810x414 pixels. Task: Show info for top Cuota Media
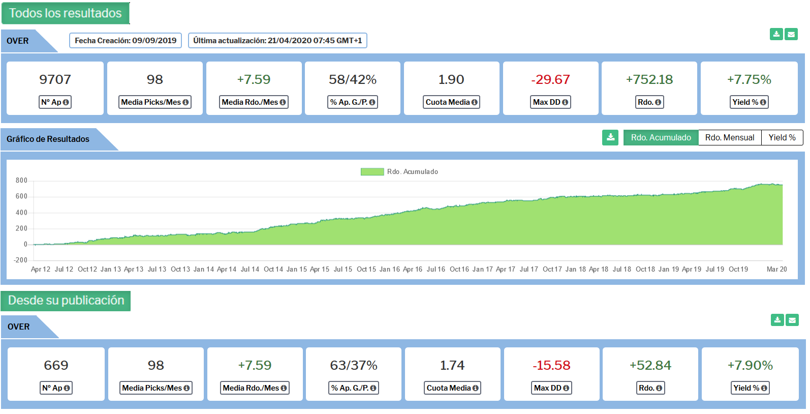[474, 102]
